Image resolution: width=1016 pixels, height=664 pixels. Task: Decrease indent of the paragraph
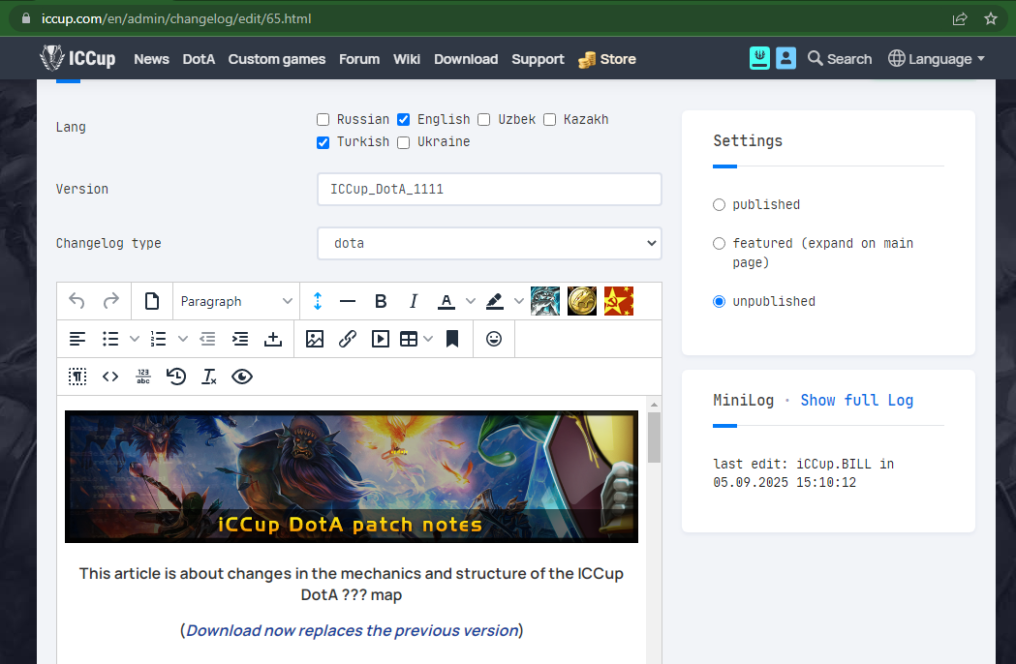tap(207, 339)
